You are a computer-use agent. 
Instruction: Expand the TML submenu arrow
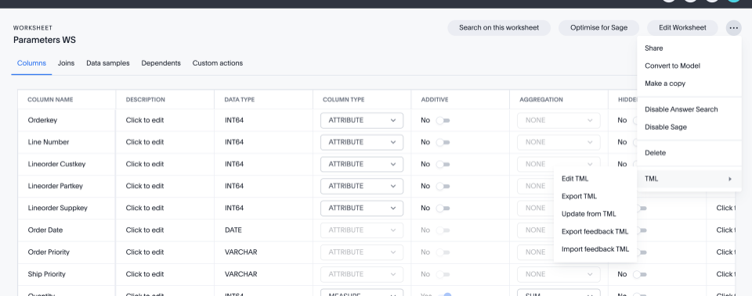coord(730,179)
